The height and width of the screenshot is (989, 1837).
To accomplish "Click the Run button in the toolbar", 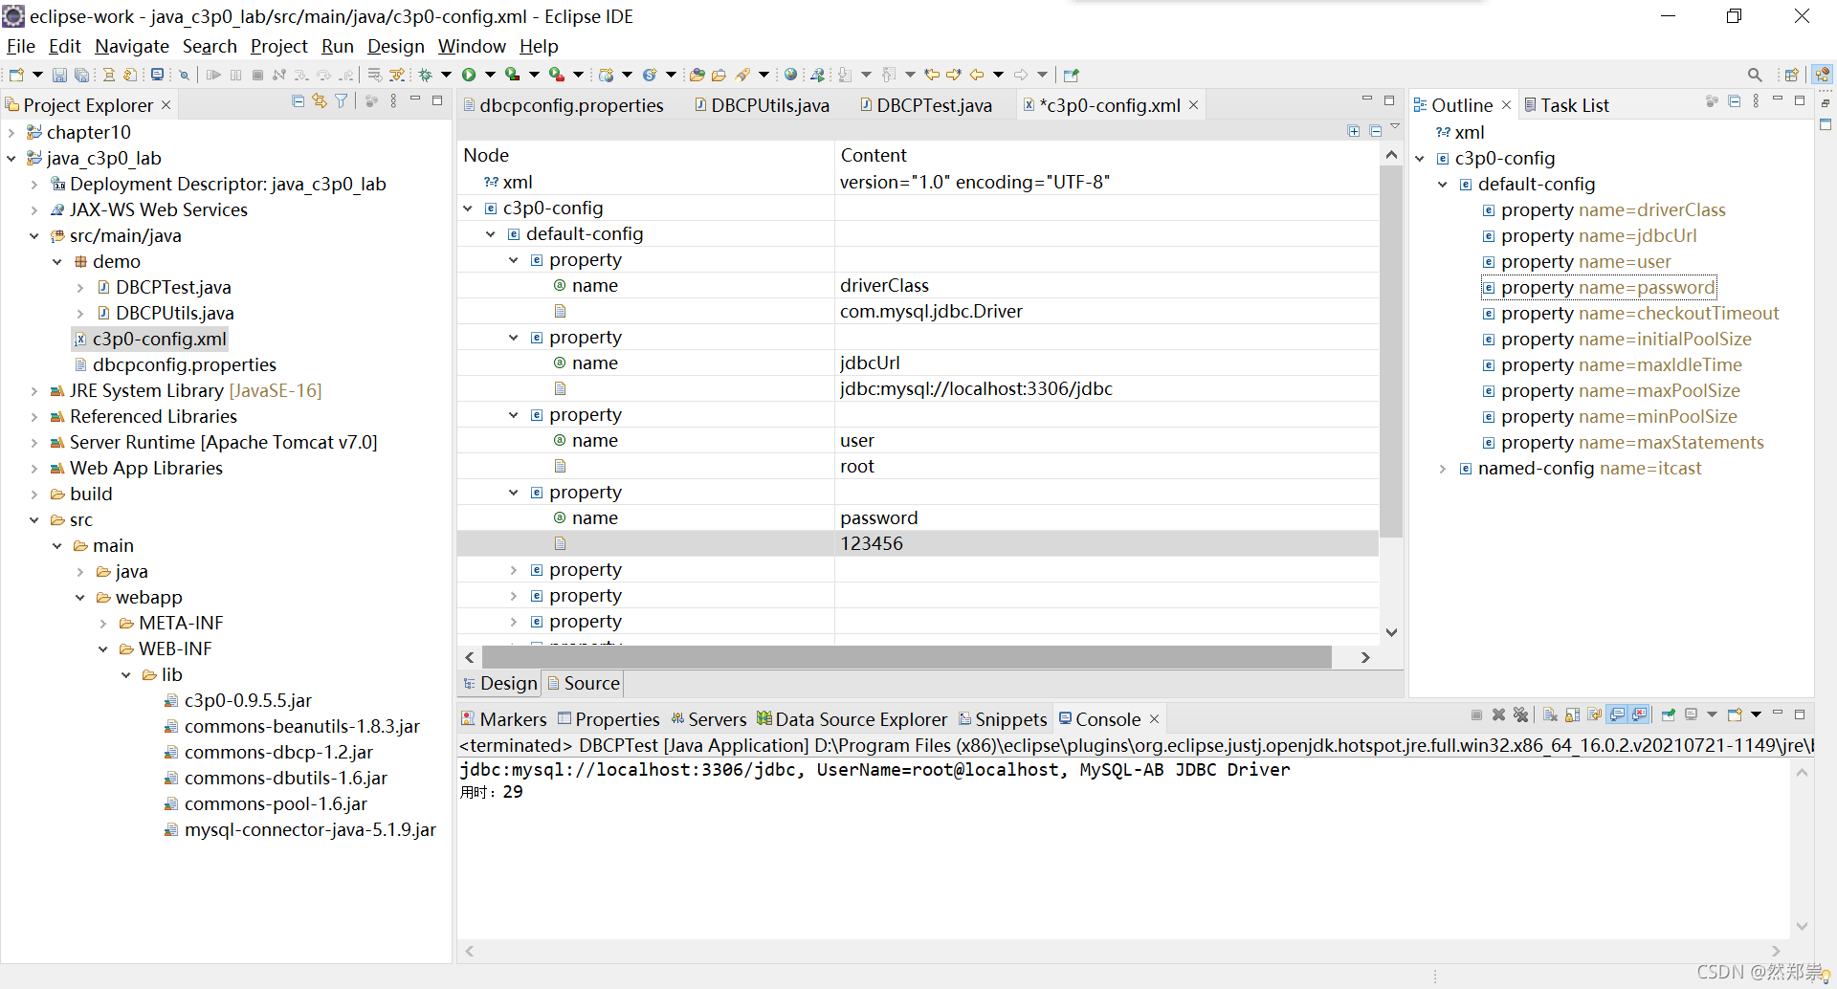I will coord(468,75).
